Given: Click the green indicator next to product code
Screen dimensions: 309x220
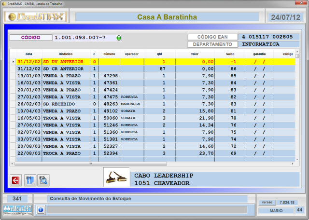Looking at the screenshot, I should (119, 38).
